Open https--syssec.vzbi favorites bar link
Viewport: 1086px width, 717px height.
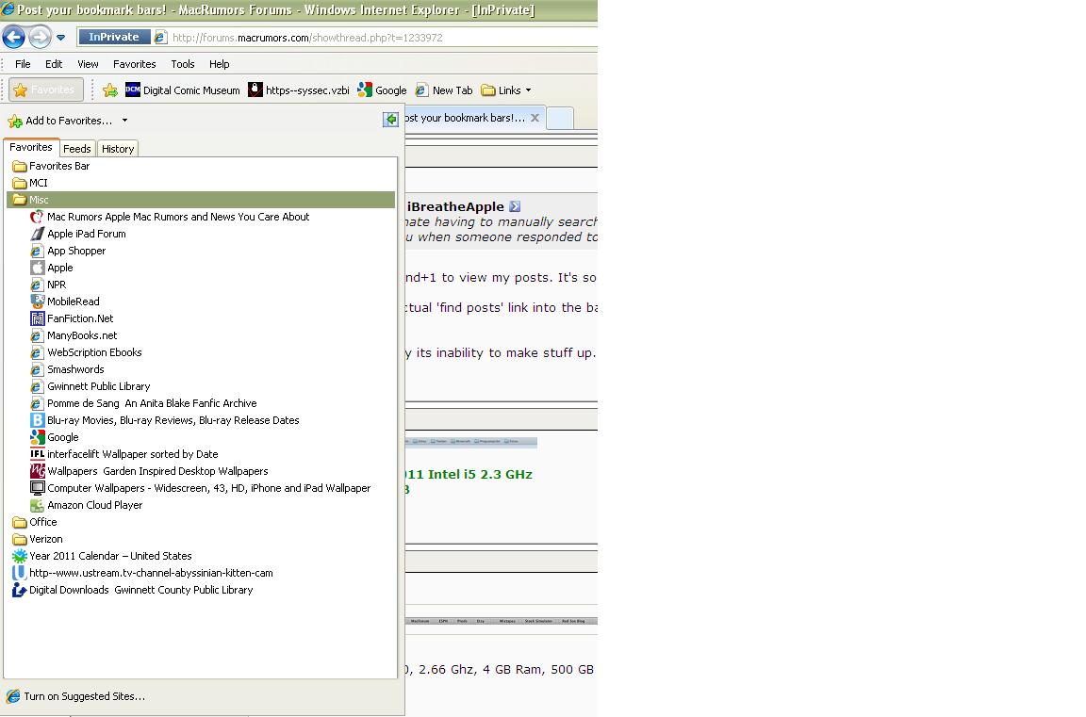299,90
